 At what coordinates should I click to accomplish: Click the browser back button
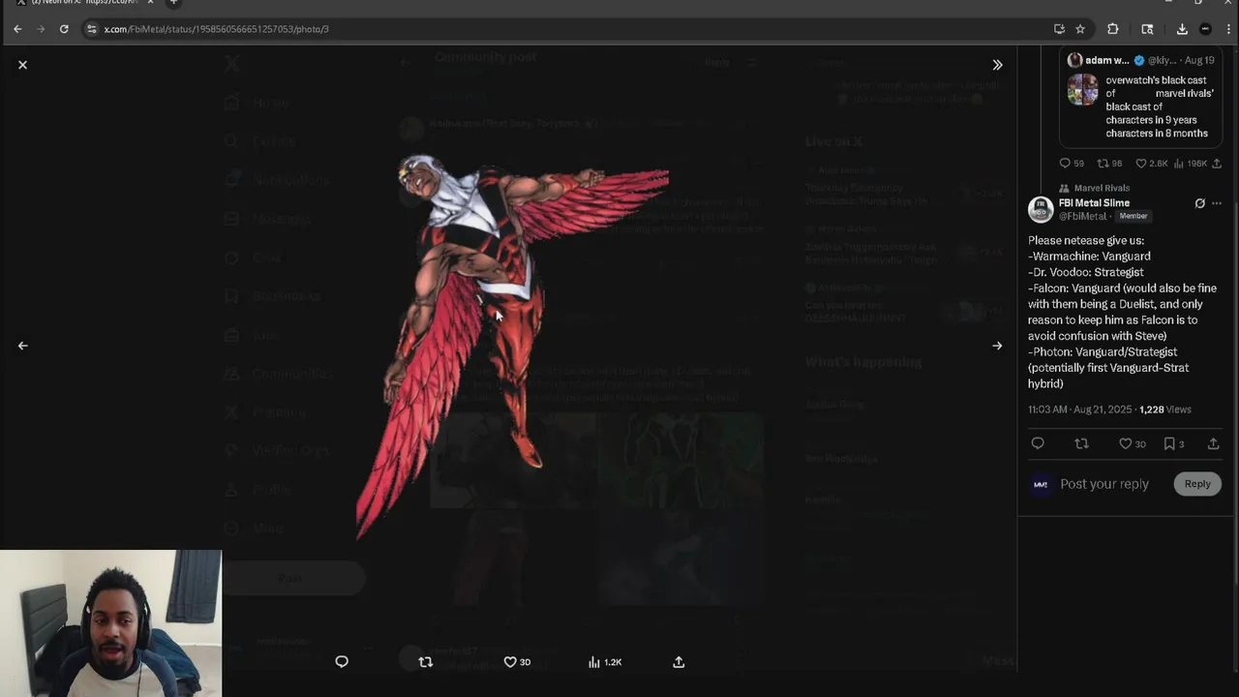(17, 29)
